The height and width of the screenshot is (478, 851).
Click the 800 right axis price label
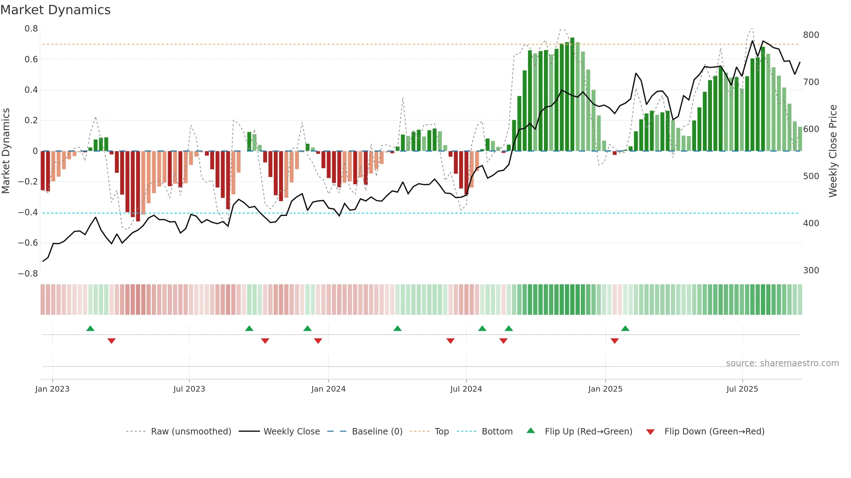pos(811,35)
